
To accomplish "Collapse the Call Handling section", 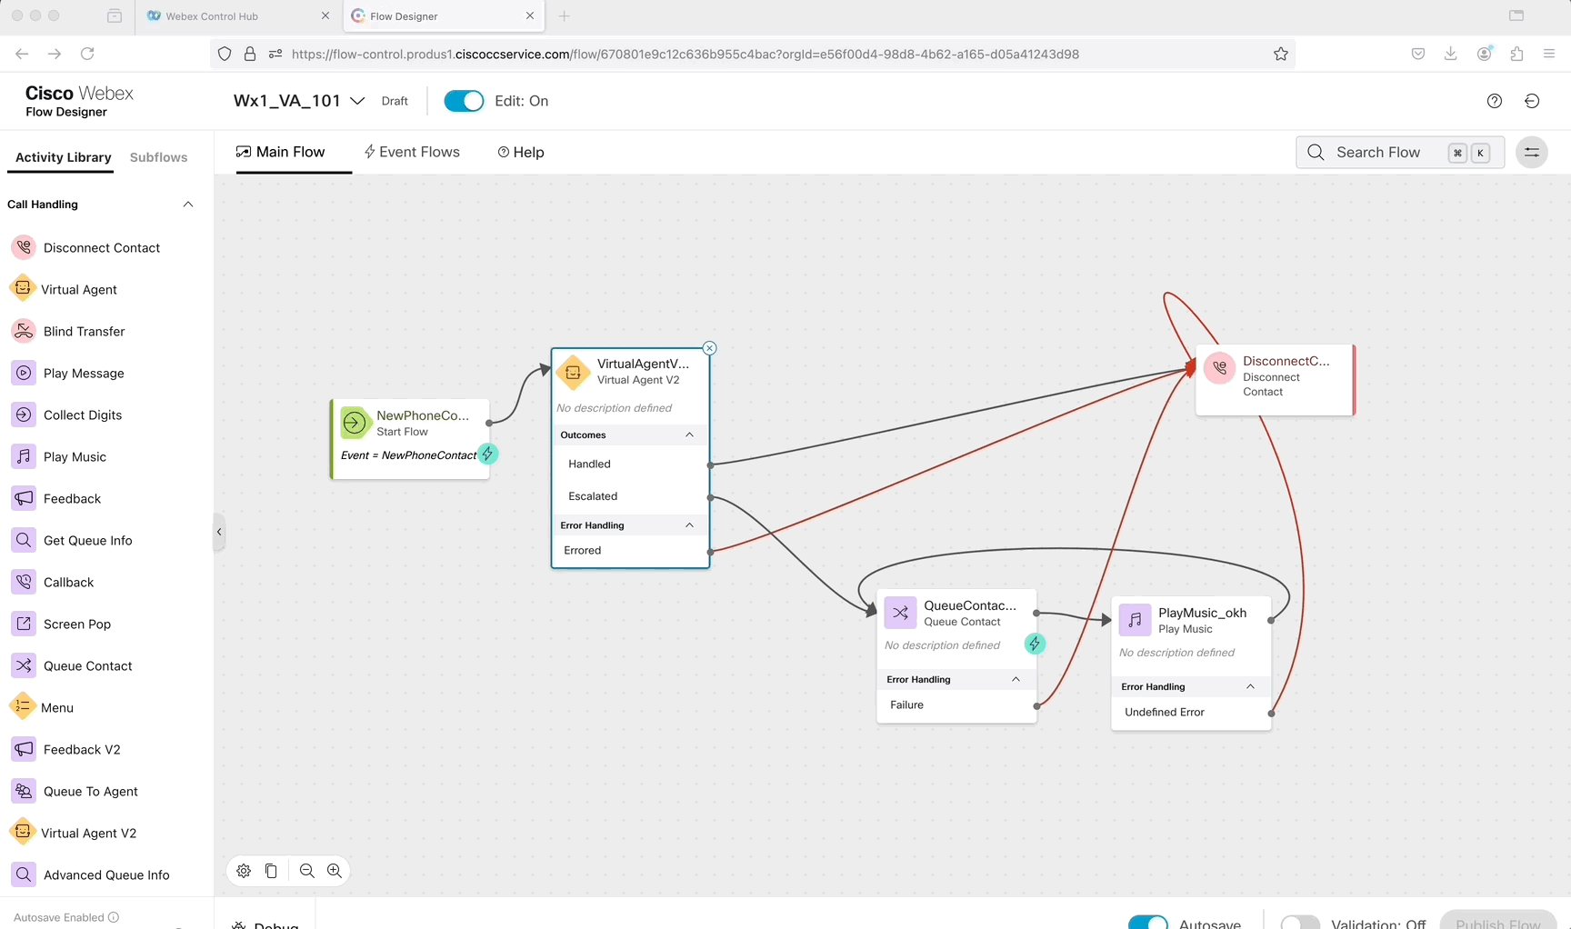I will [188, 205].
